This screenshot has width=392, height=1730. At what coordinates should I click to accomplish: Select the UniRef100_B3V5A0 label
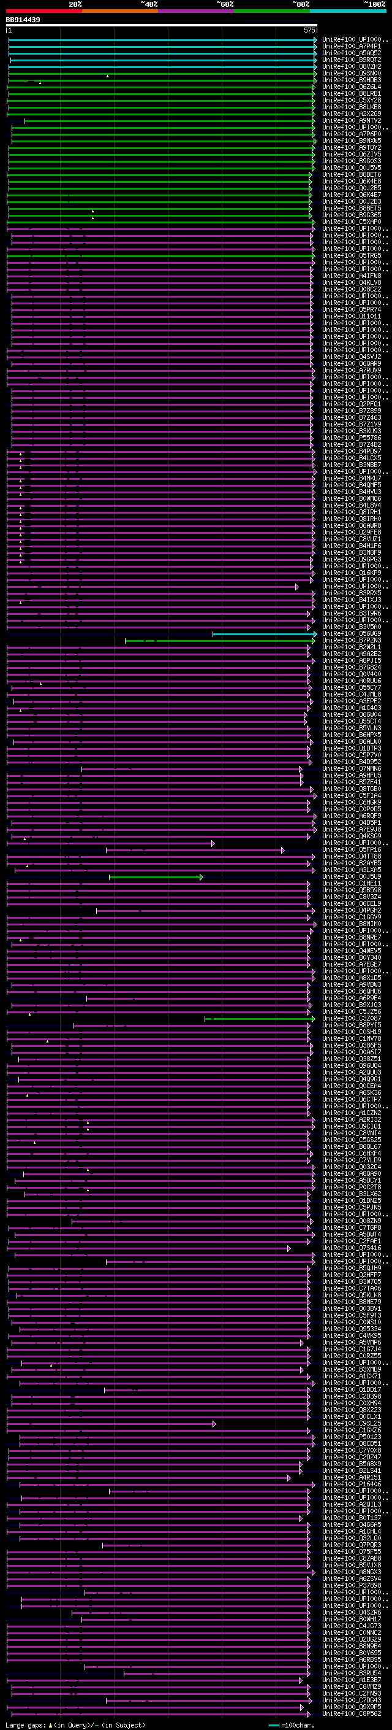(352, 627)
